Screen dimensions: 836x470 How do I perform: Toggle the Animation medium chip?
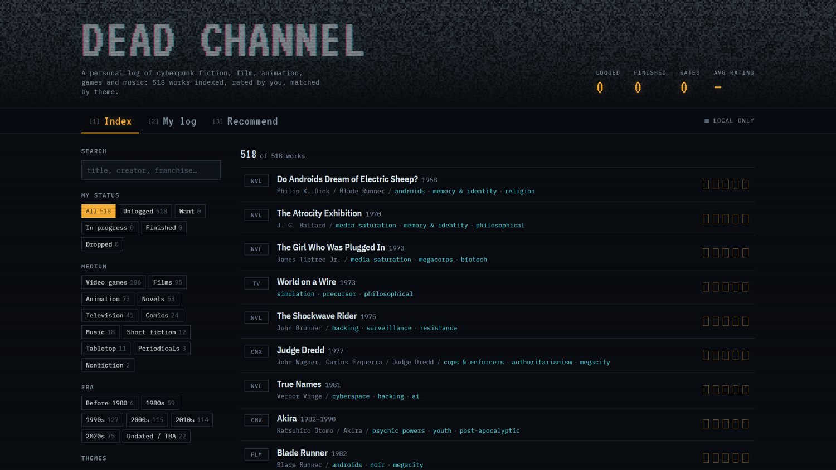click(x=108, y=299)
